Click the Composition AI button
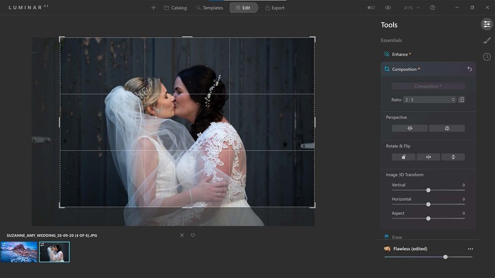The image size is (495, 278). (428, 86)
